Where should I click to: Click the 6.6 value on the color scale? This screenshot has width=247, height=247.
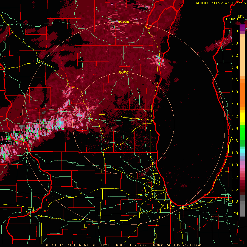235,80
